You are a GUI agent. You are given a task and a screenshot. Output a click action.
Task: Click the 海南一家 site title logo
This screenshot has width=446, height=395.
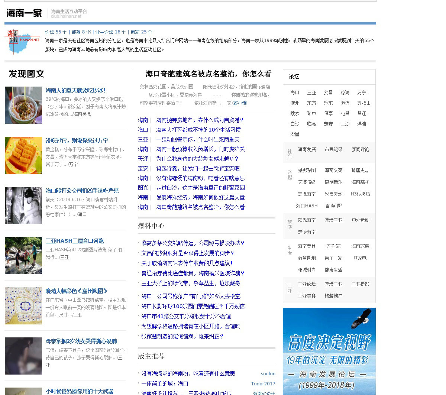pos(24,13)
